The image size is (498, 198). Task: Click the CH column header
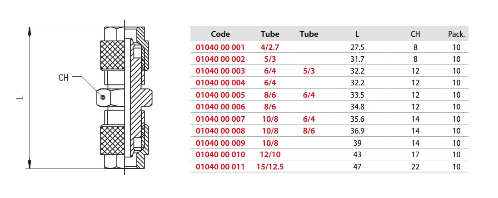(415, 34)
